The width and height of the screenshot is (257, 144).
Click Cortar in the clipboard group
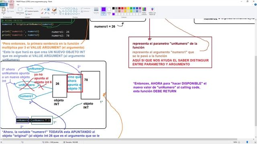[10, 8]
